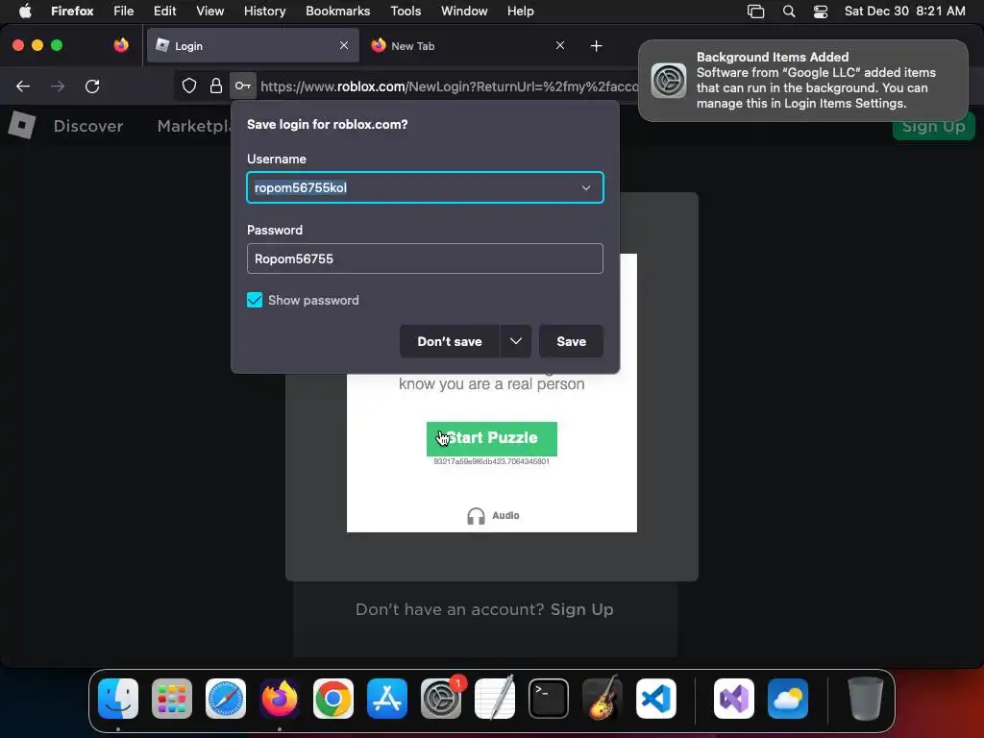
Task: Open the File menu
Action: pyautogui.click(x=124, y=12)
